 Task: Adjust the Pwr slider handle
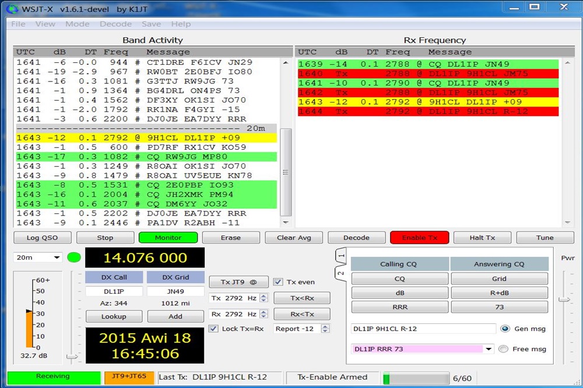(x=564, y=299)
